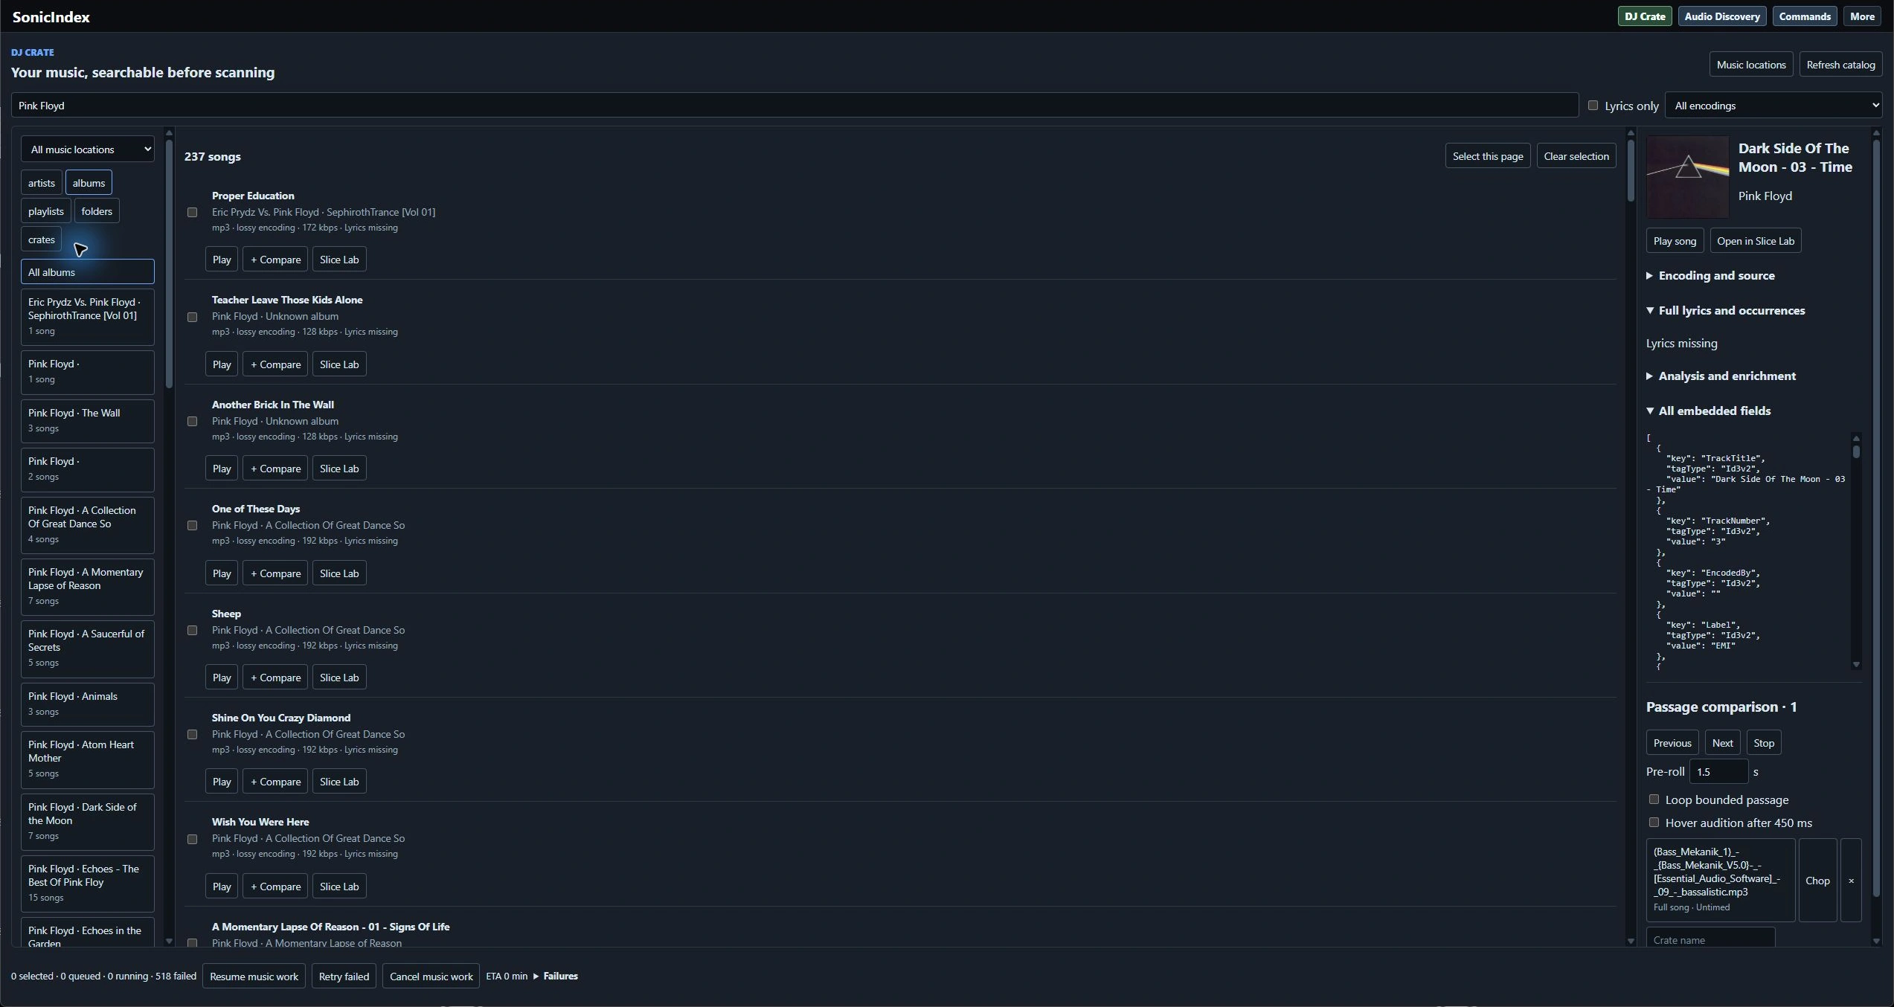Image resolution: width=1894 pixels, height=1007 pixels.
Task: Stop passage comparison playback
Action: pos(1763,742)
